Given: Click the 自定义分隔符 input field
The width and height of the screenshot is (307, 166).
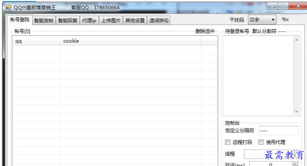Looking at the screenshot, I should click(x=278, y=131).
